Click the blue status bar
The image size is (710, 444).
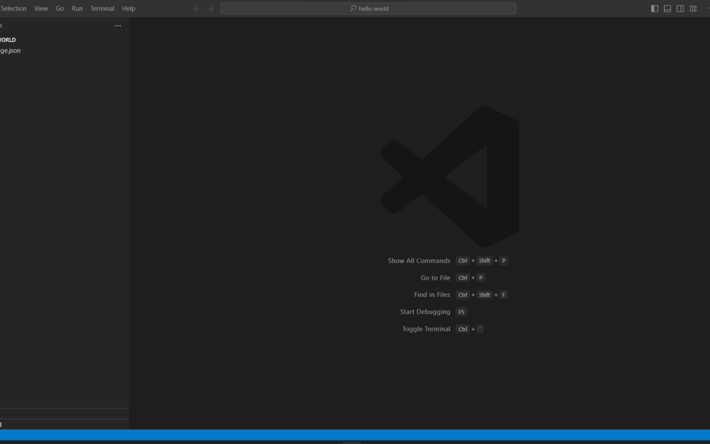click(x=355, y=435)
